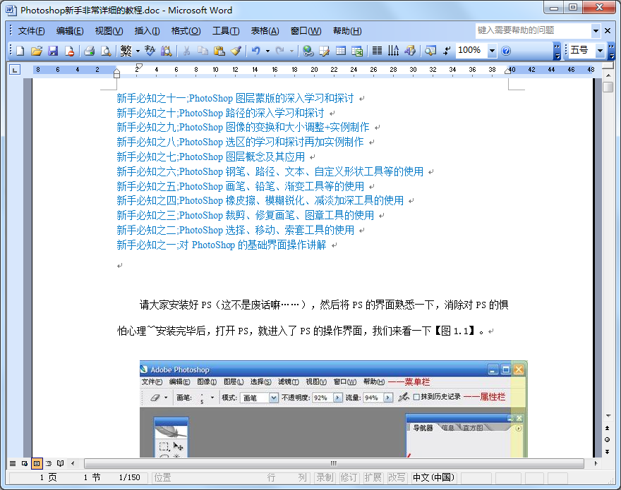Open a file with the folder icon
Viewport: 621px width, 490px height.
[37, 51]
